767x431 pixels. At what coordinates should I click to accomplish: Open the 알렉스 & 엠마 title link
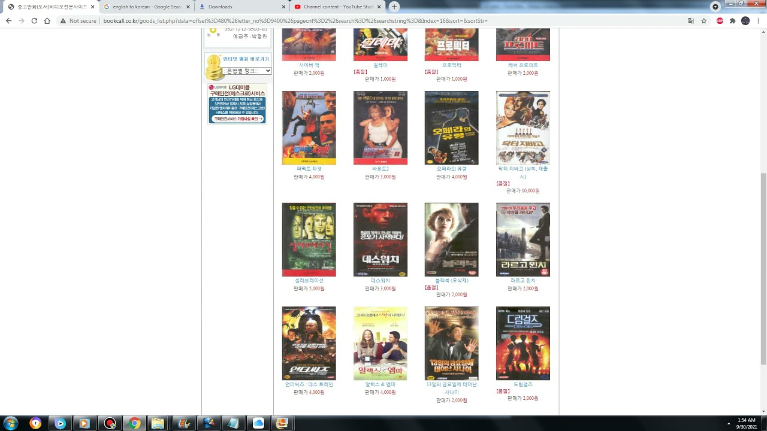380,384
